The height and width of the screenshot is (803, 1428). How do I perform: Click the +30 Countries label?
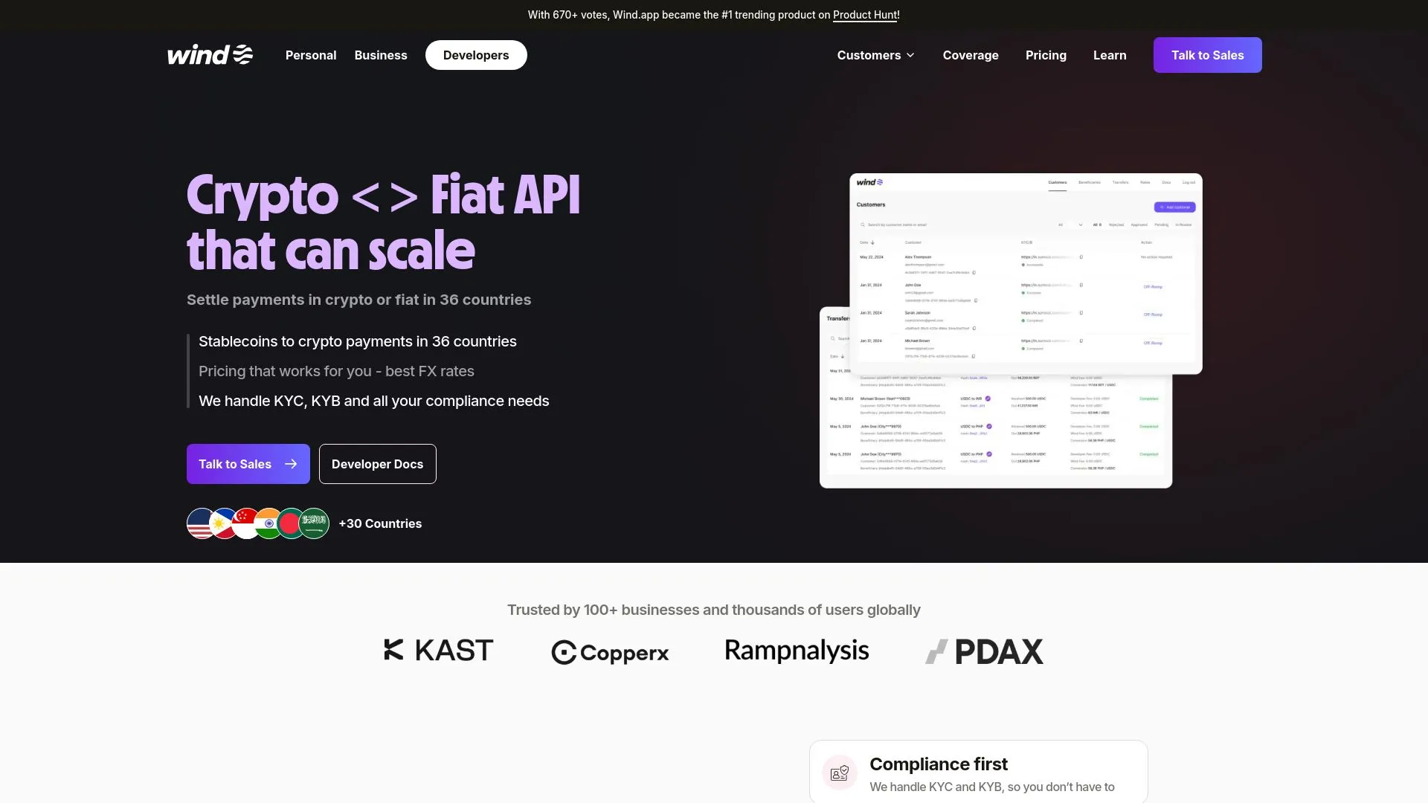pyautogui.click(x=380, y=523)
